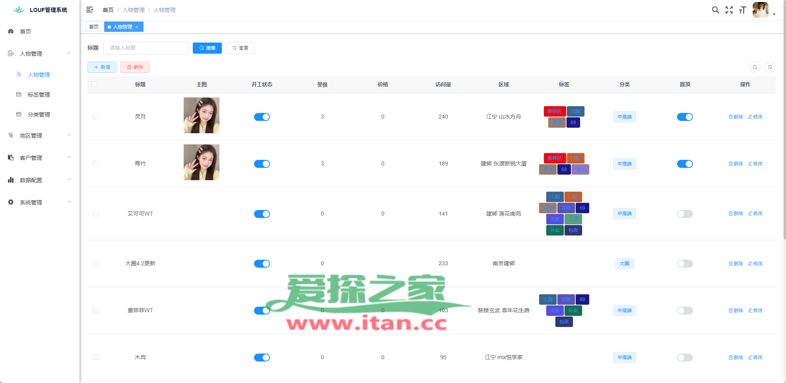Check the select-all checkbox in table header
The image size is (786, 383).
tap(94, 84)
